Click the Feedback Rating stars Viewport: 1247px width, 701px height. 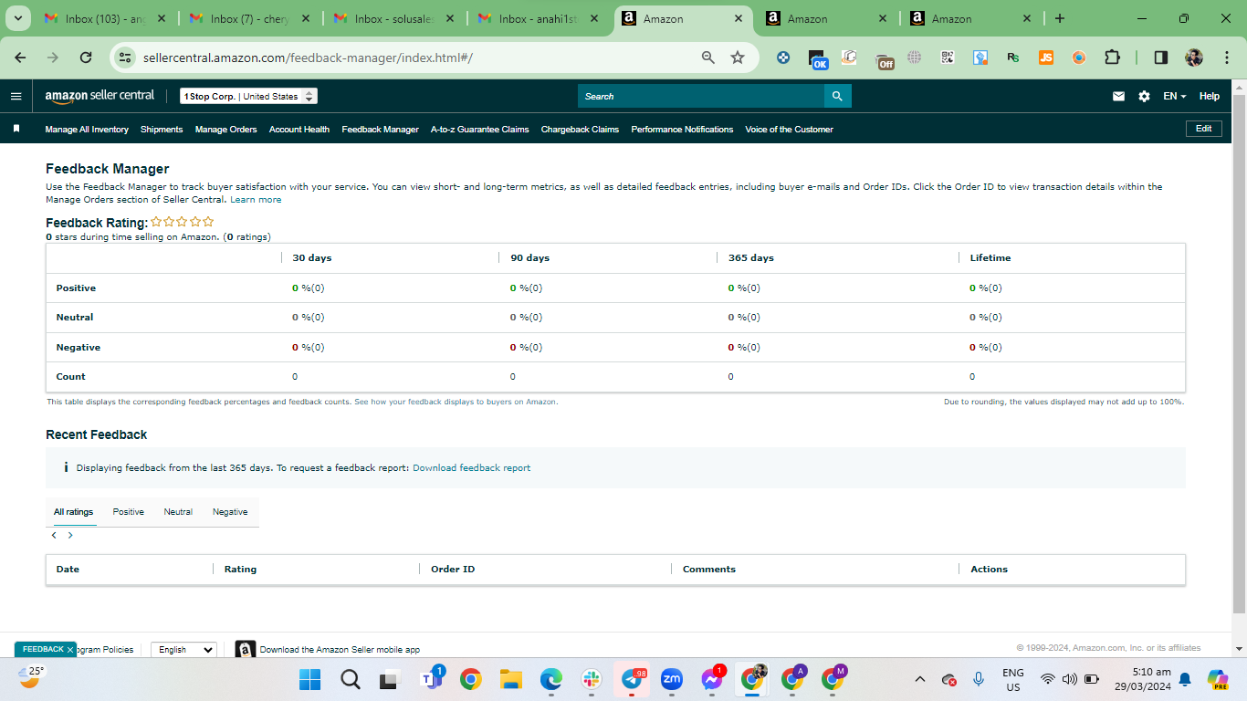point(183,222)
